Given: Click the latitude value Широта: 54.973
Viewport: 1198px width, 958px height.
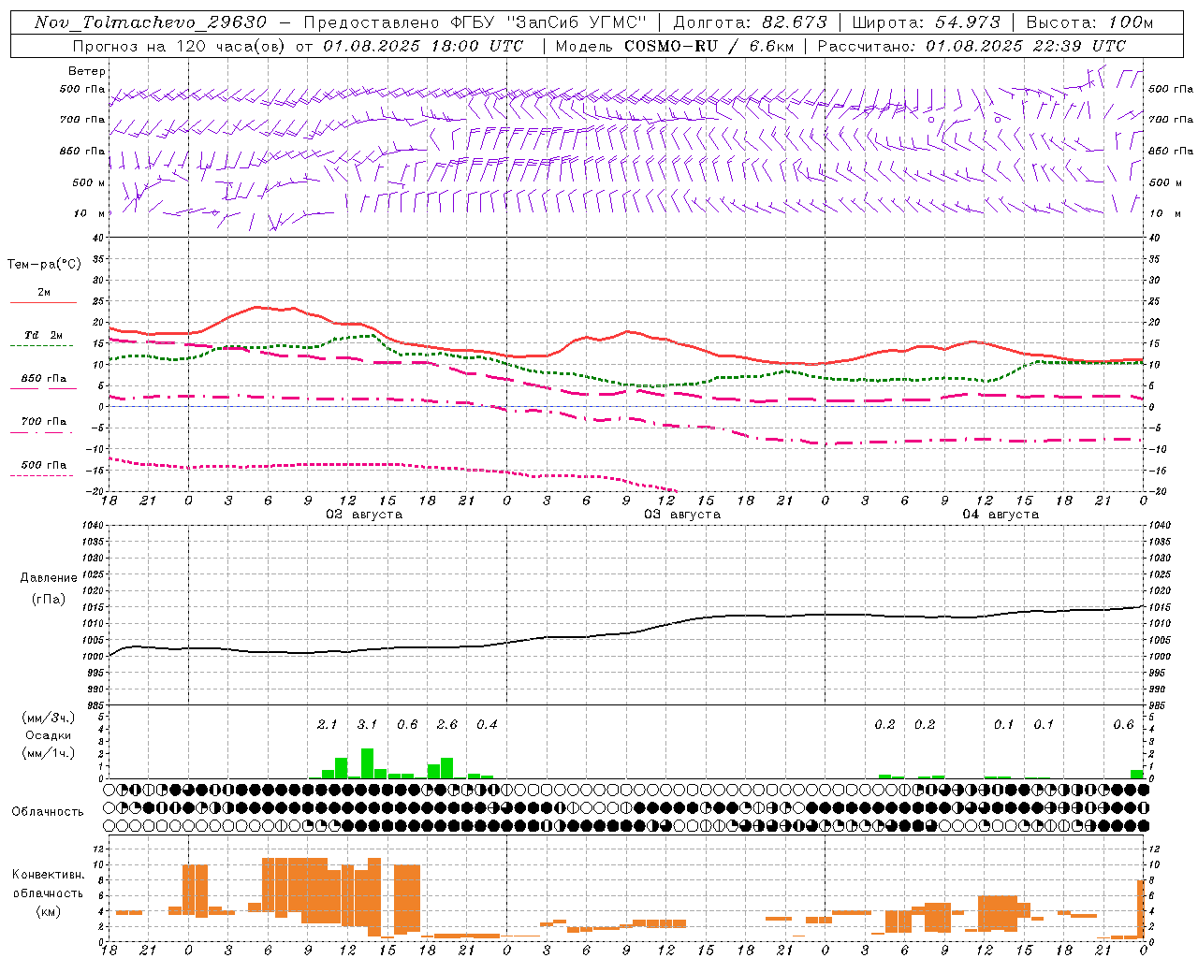Looking at the screenshot, I should point(927,22).
